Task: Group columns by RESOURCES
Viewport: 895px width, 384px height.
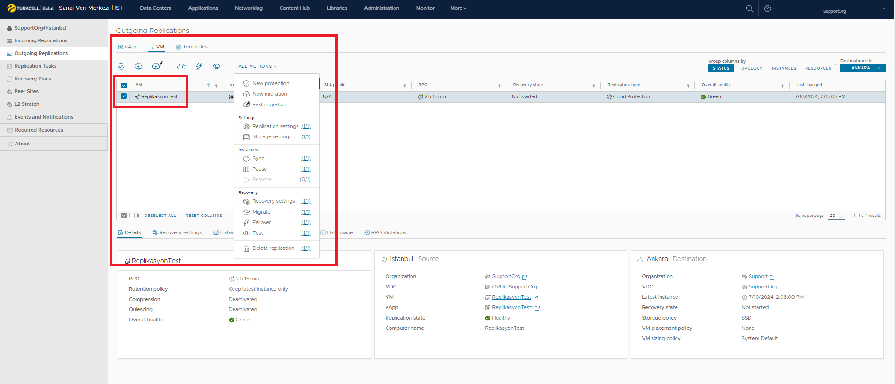Action: [818, 68]
